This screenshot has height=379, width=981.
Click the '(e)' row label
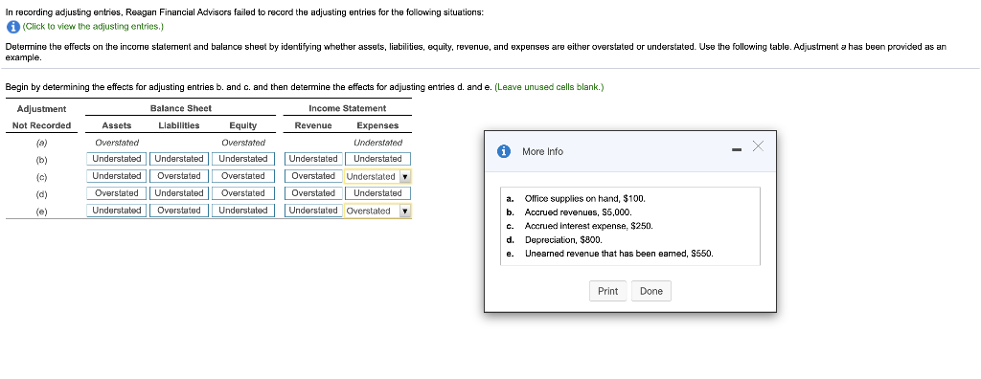tap(41, 212)
